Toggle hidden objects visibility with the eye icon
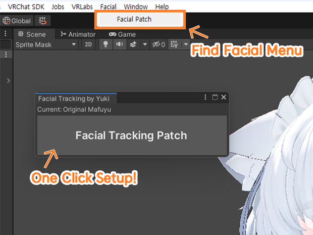The height and width of the screenshot is (235, 313). 159,44
